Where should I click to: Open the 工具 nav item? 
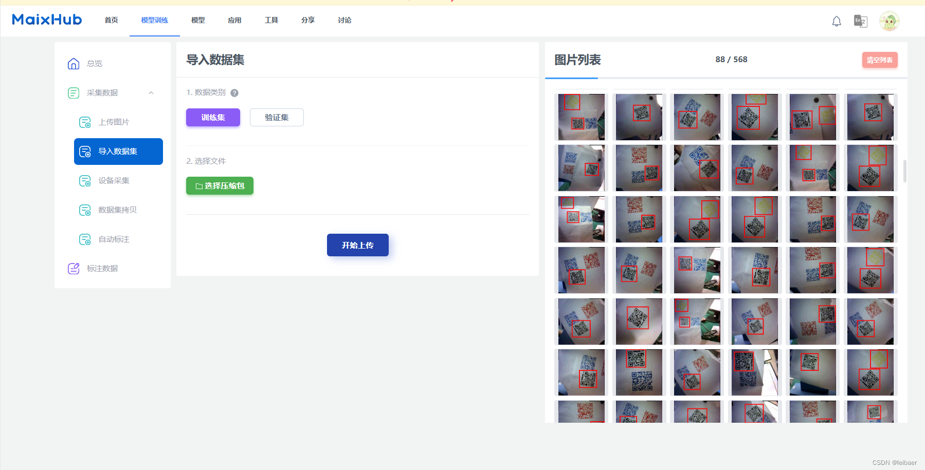coord(271,20)
